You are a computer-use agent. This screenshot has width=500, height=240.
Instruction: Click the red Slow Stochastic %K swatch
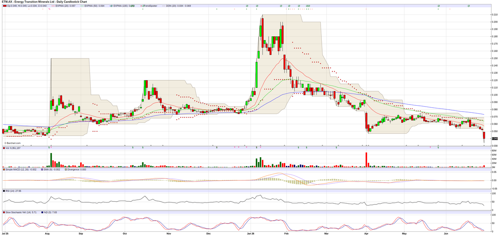click(4, 213)
